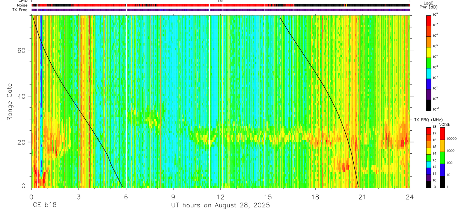461x213 pixels.
Task: Click x-axis tick label '9'
Action: point(173,196)
